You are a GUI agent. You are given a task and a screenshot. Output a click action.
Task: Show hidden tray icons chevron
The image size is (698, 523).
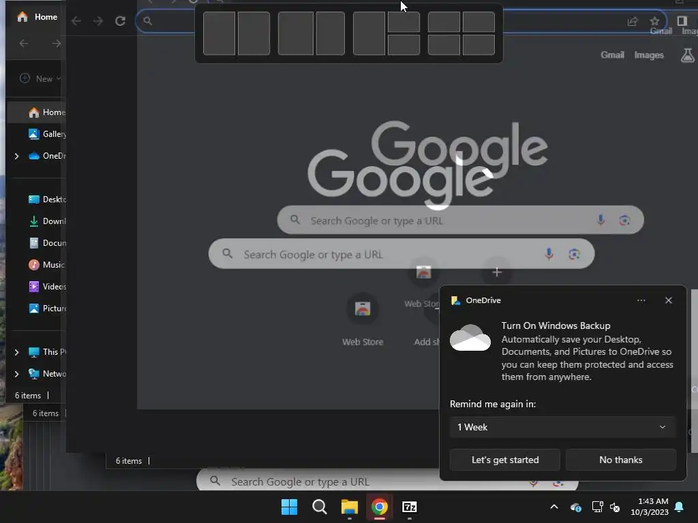point(554,507)
